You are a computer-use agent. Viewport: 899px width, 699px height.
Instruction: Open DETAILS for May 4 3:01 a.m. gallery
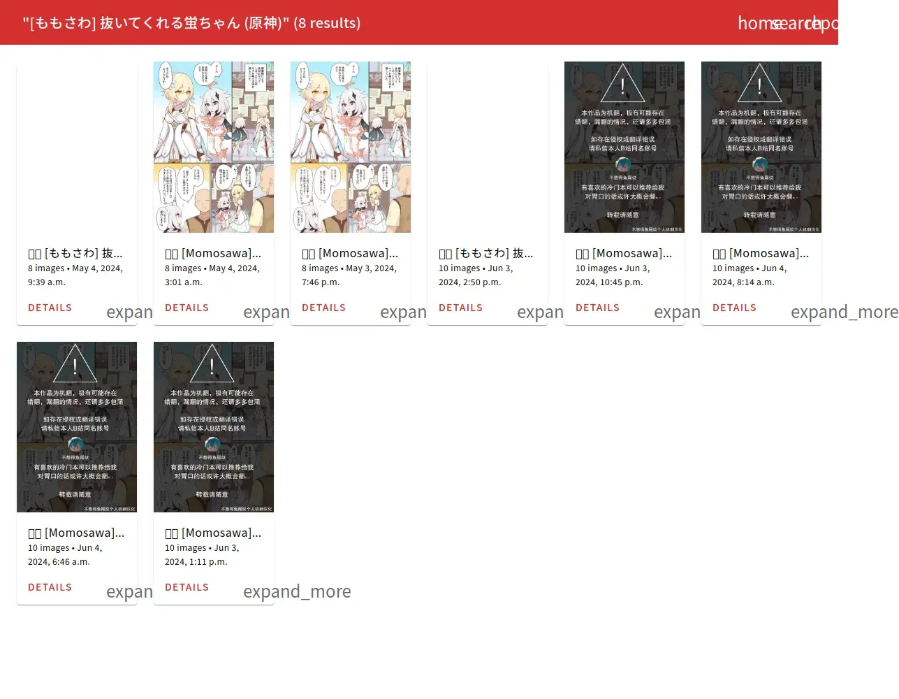pyautogui.click(x=187, y=308)
